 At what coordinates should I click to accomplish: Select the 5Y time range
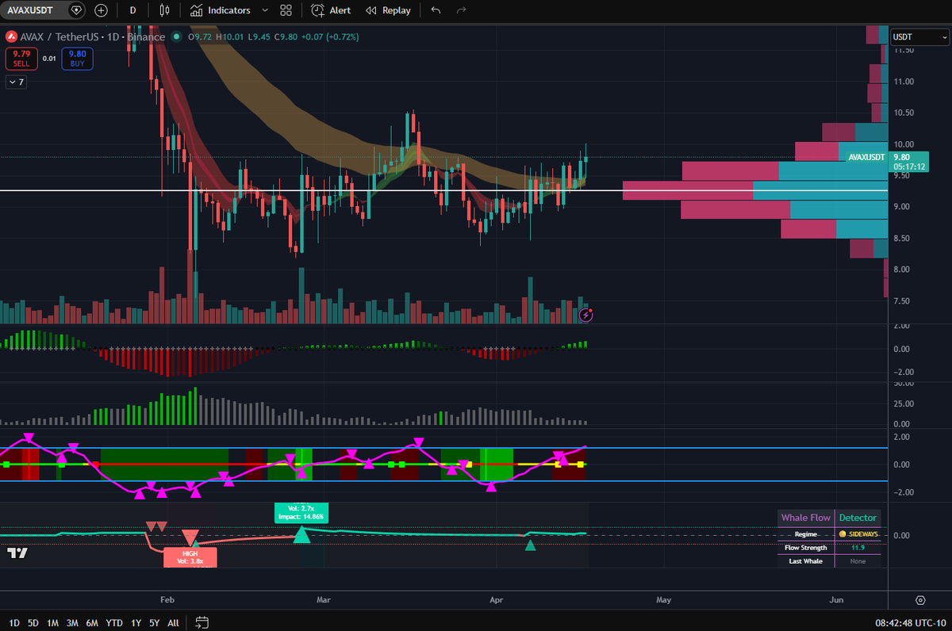tap(155, 622)
